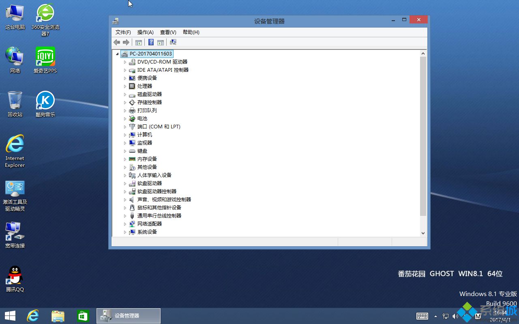Select the 爱奇艺PPS desktop shortcut
The width and height of the screenshot is (519, 324).
coord(45,60)
